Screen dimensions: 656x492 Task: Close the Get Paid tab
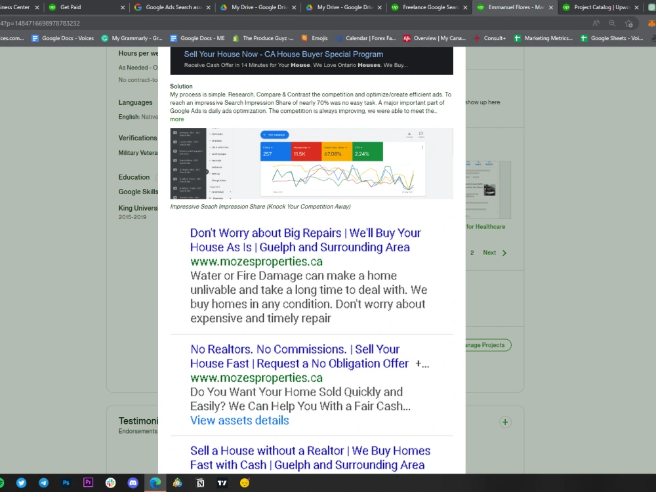[123, 7]
